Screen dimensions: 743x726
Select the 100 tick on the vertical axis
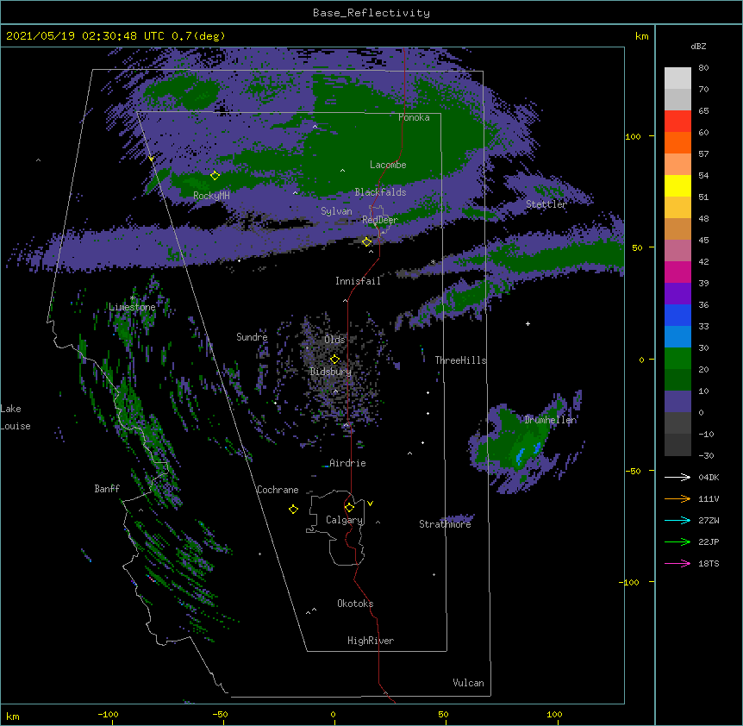click(x=633, y=136)
